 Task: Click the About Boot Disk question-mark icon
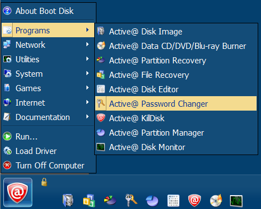tap(7, 11)
